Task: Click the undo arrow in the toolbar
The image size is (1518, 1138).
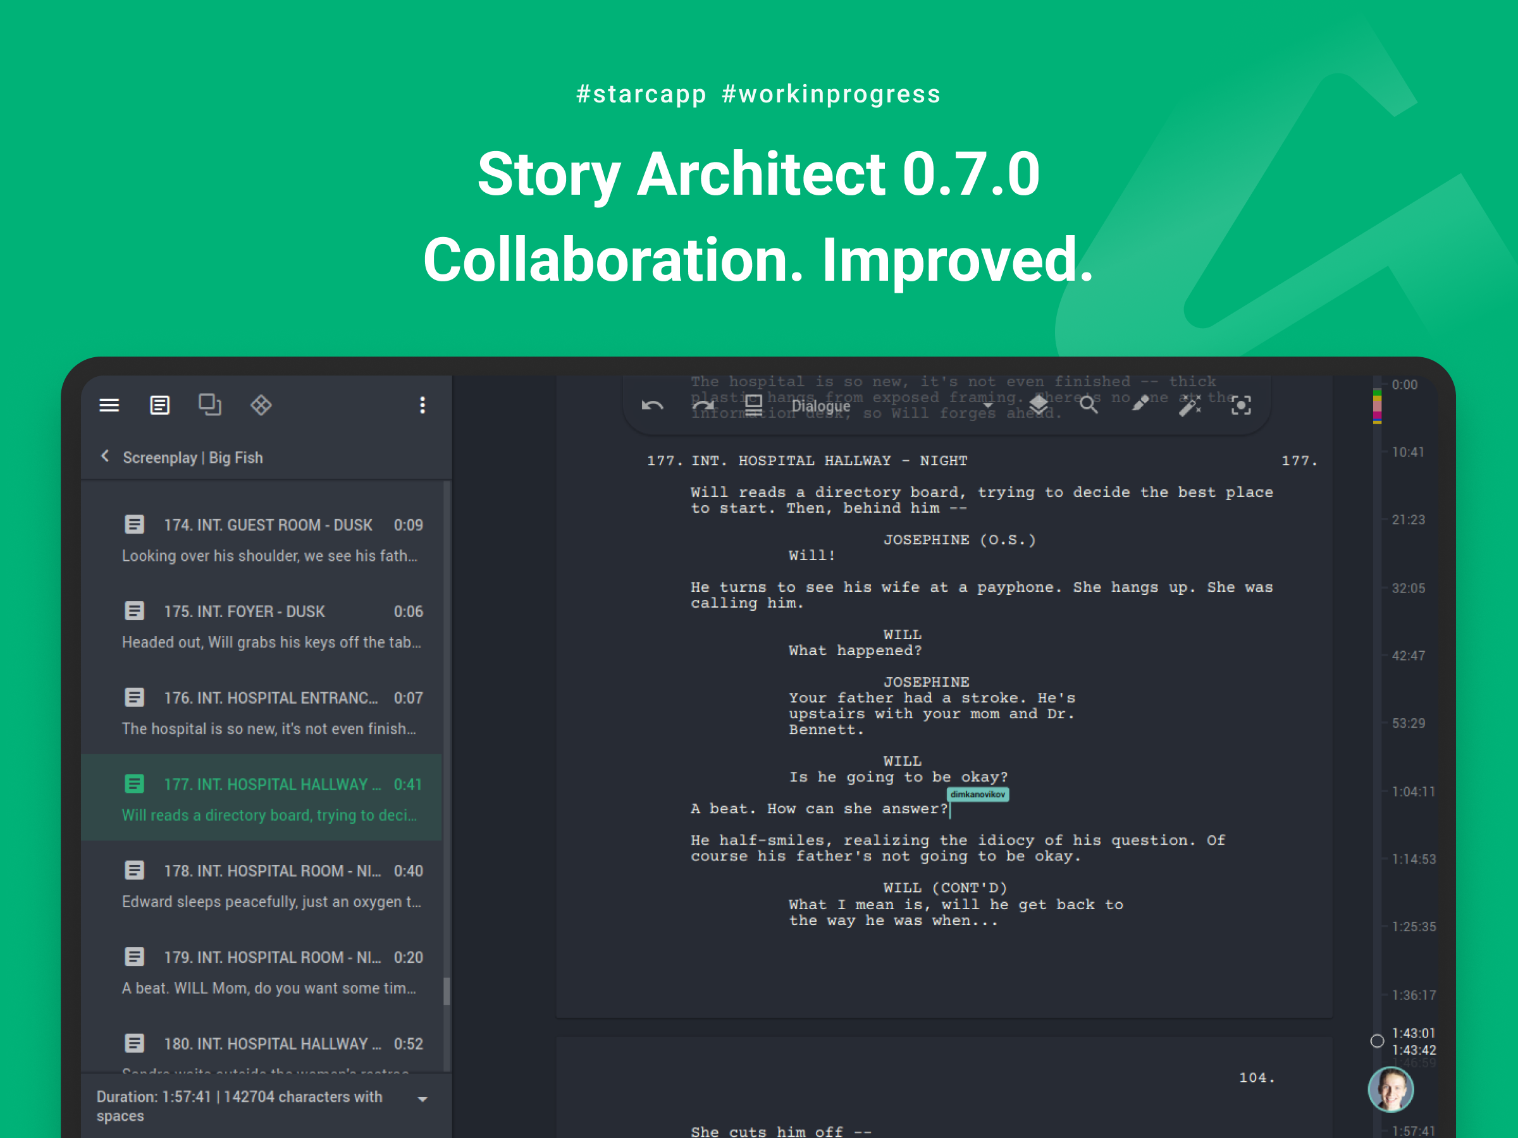Action: point(652,405)
